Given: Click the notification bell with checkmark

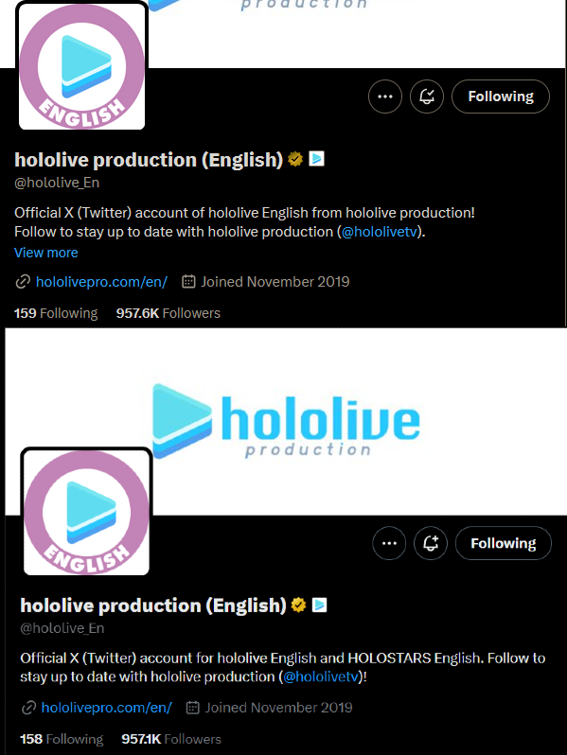Looking at the screenshot, I should pos(427,97).
